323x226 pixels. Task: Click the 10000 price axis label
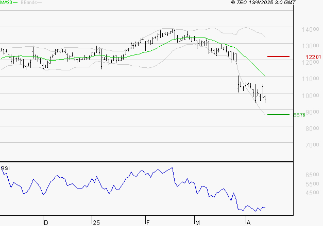[x=311, y=96]
